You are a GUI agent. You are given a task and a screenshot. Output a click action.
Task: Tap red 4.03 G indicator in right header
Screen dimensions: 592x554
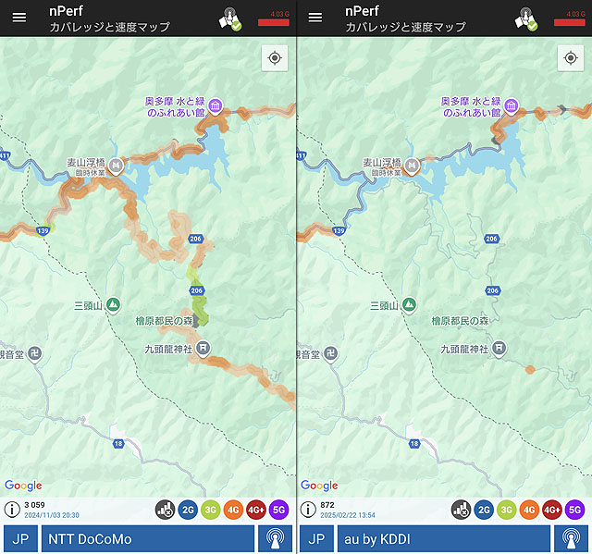(570, 18)
